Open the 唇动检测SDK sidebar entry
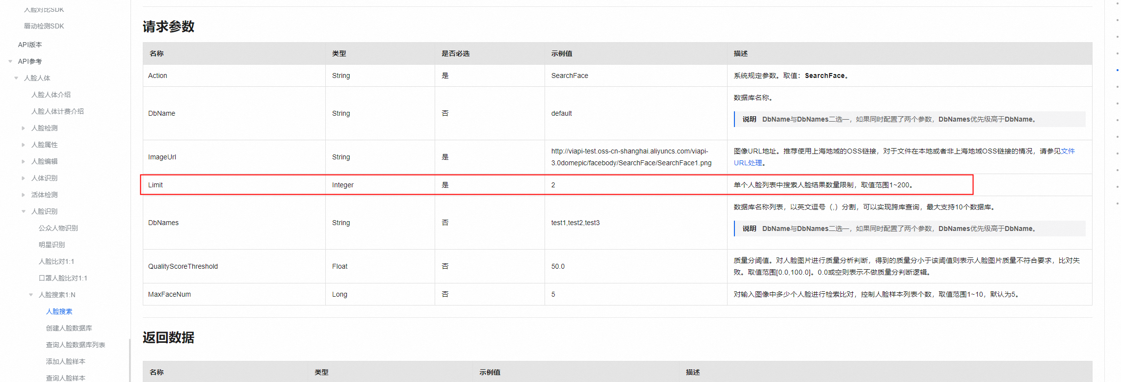This screenshot has height=382, width=1121. click(x=44, y=26)
